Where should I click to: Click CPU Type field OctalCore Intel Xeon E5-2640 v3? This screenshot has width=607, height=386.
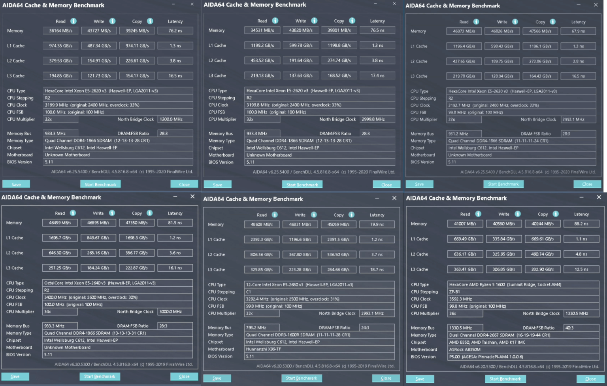[117, 283]
